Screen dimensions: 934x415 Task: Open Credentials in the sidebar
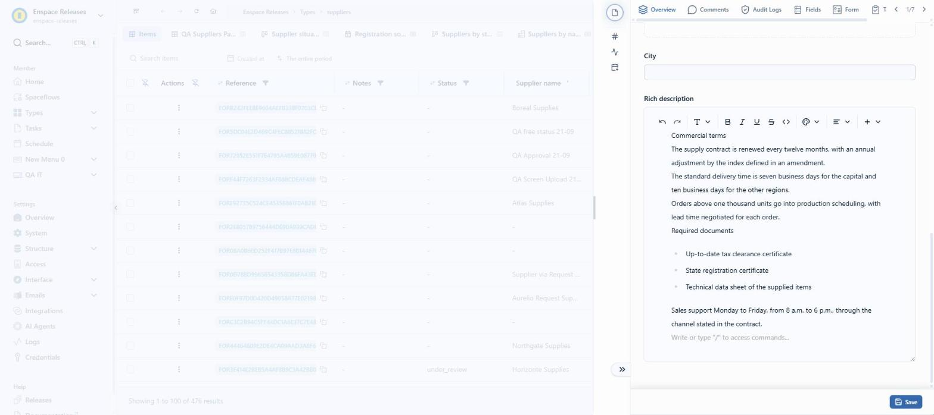(x=42, y=357)
